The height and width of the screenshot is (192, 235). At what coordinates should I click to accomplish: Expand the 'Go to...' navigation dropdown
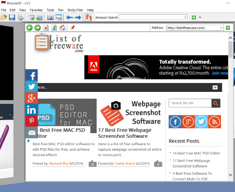[x=215, y=88]
